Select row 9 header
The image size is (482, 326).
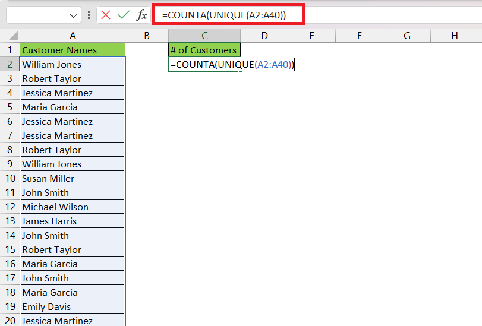point(10,164)
